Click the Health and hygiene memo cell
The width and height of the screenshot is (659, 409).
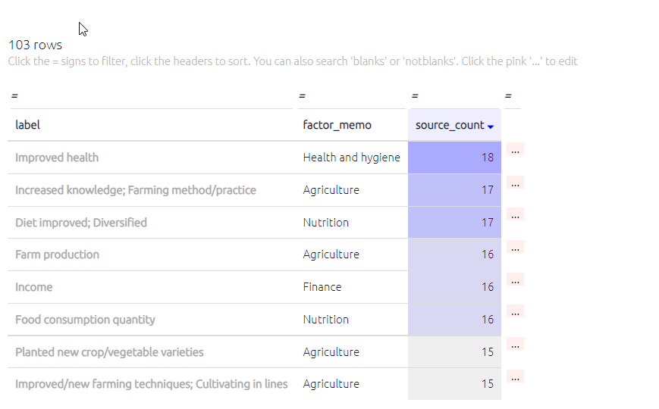[351, 158]
